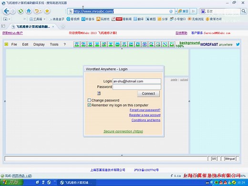248x186 pixels.
Task: Click the 分享 share tool
Action: tap(163, 19)
